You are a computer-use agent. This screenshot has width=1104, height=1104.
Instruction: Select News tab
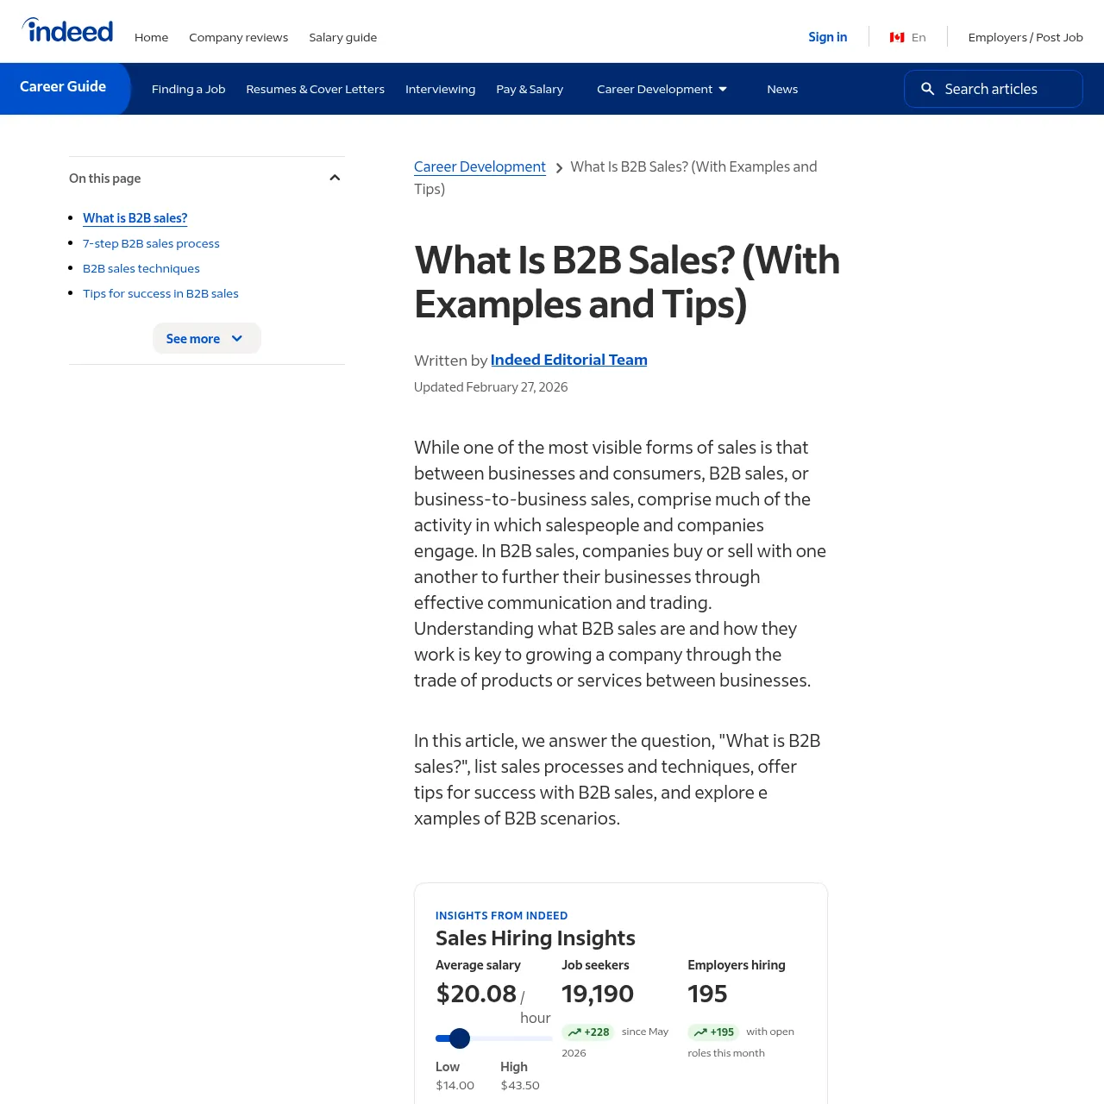pyautogui.click(x=782, y=89)
